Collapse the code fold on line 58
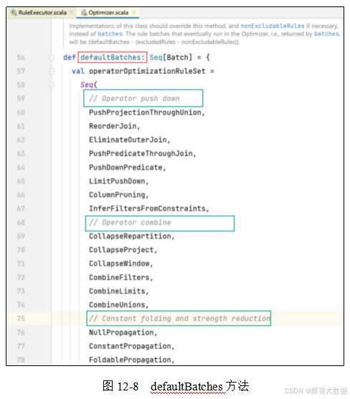The width and height of the screenshot is (350, 399). point(52,85)
